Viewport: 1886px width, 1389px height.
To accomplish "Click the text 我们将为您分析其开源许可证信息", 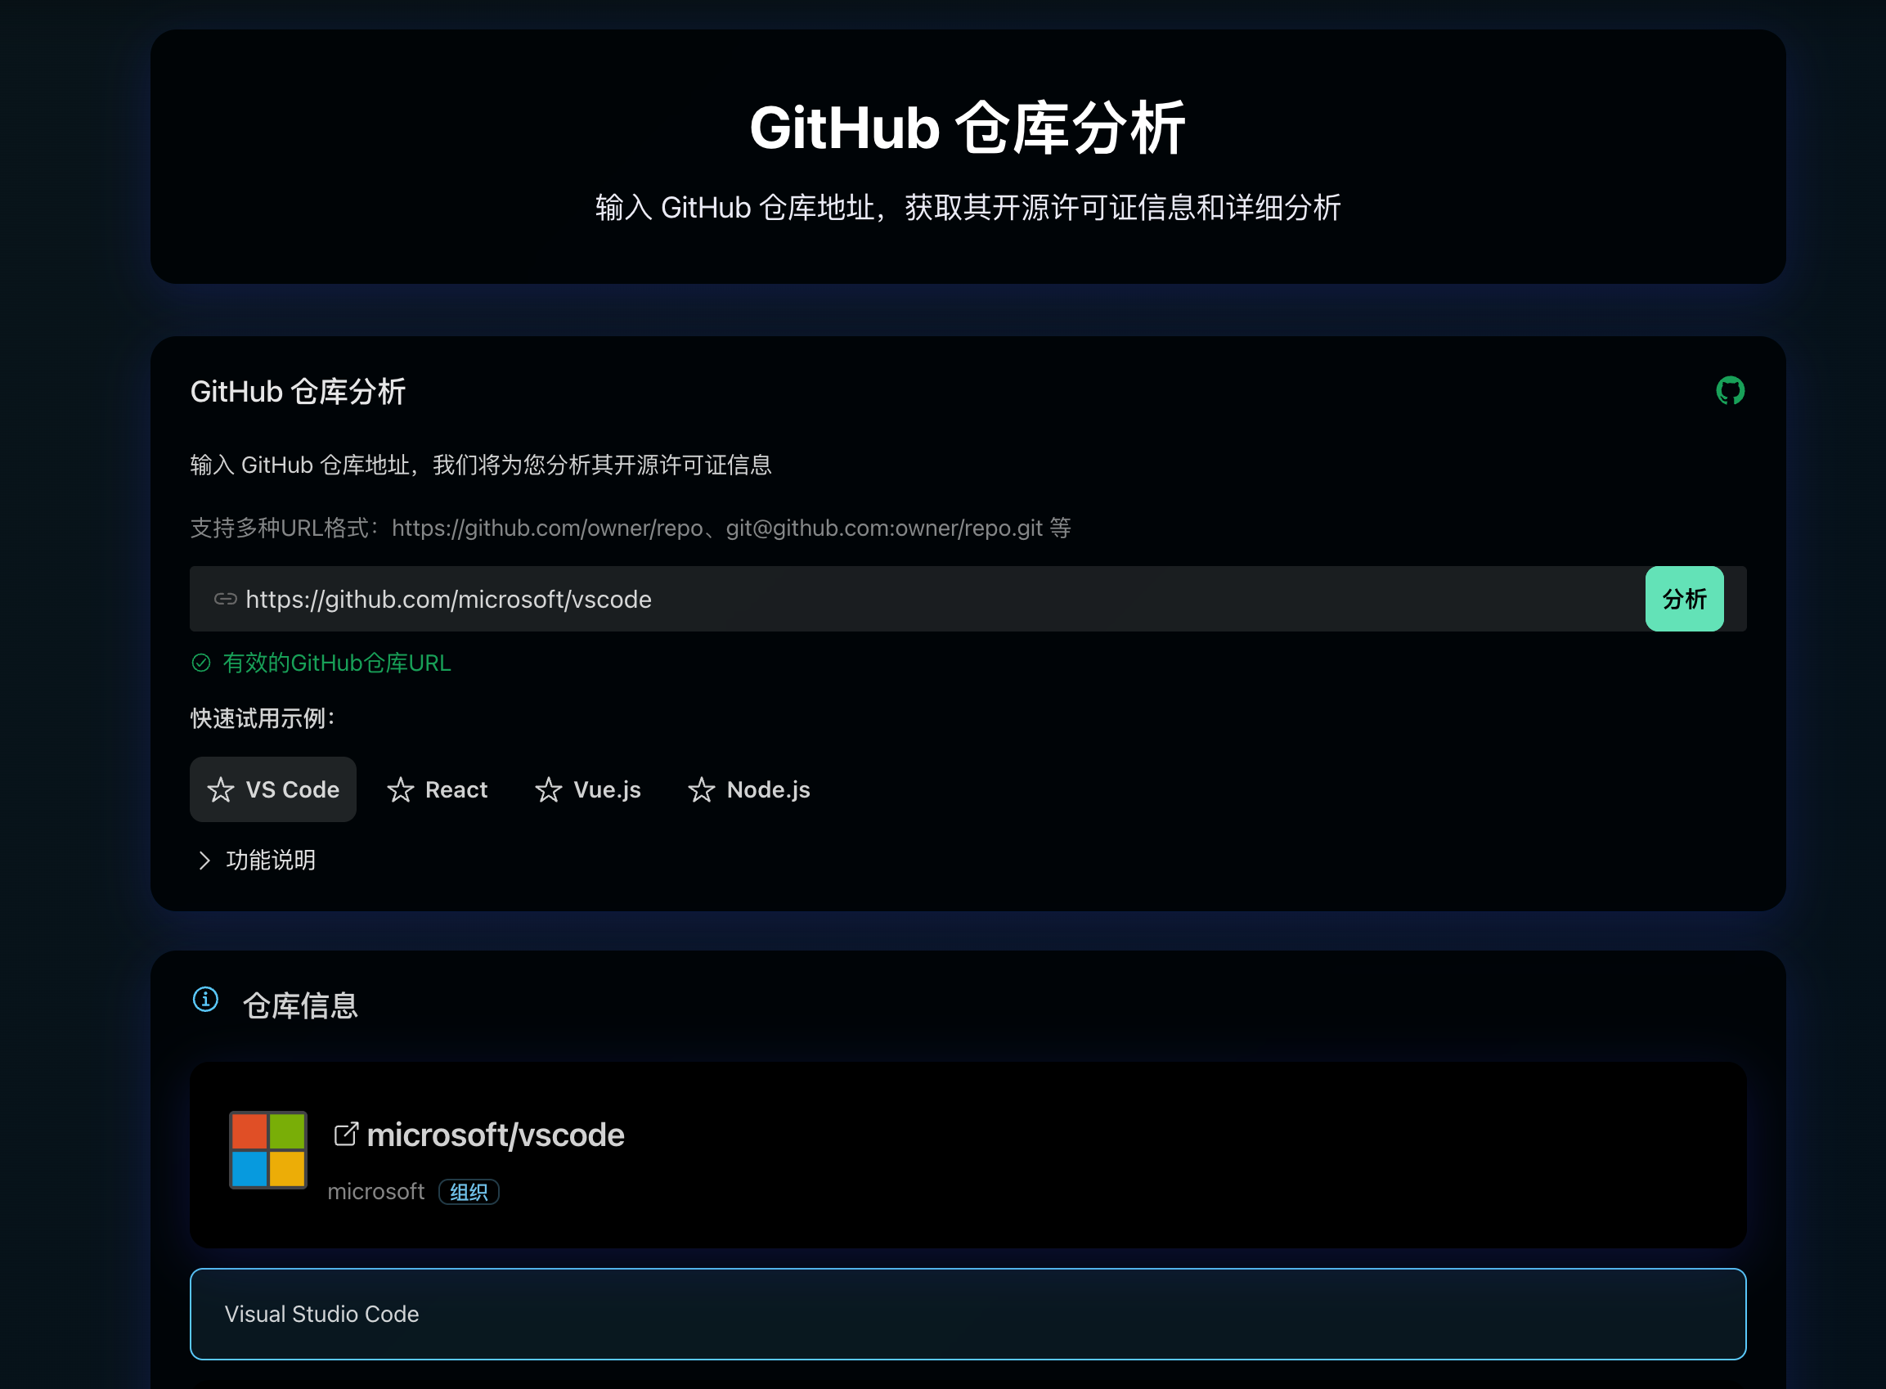I will 602,464.
